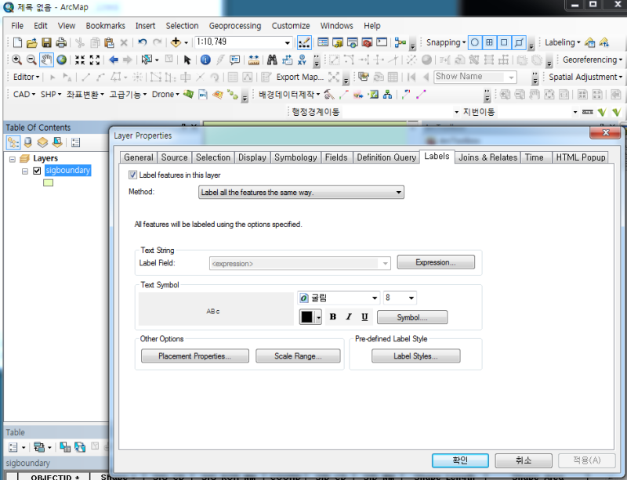627x480 pixels.
Task: Select the Zoom Out tool
Action: [x=31, y=60]
